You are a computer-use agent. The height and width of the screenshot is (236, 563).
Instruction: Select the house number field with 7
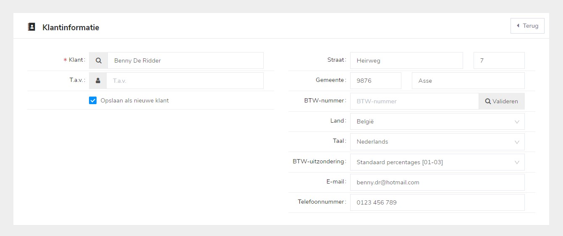(499, 60)
